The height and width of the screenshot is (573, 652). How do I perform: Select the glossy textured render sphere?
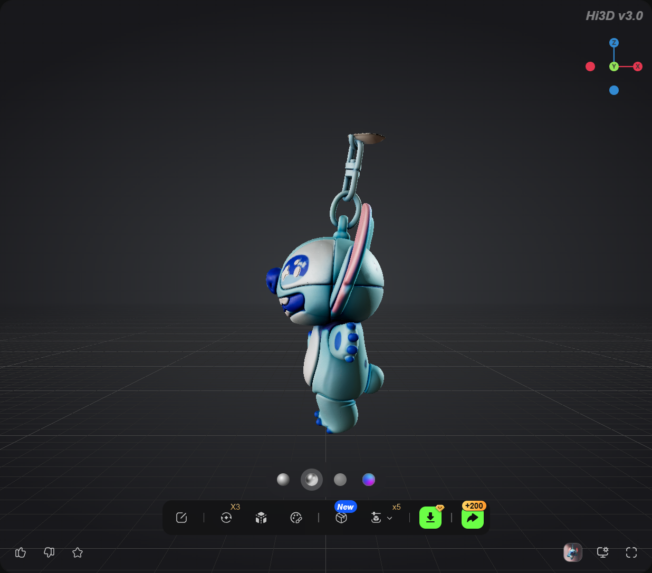312,479
